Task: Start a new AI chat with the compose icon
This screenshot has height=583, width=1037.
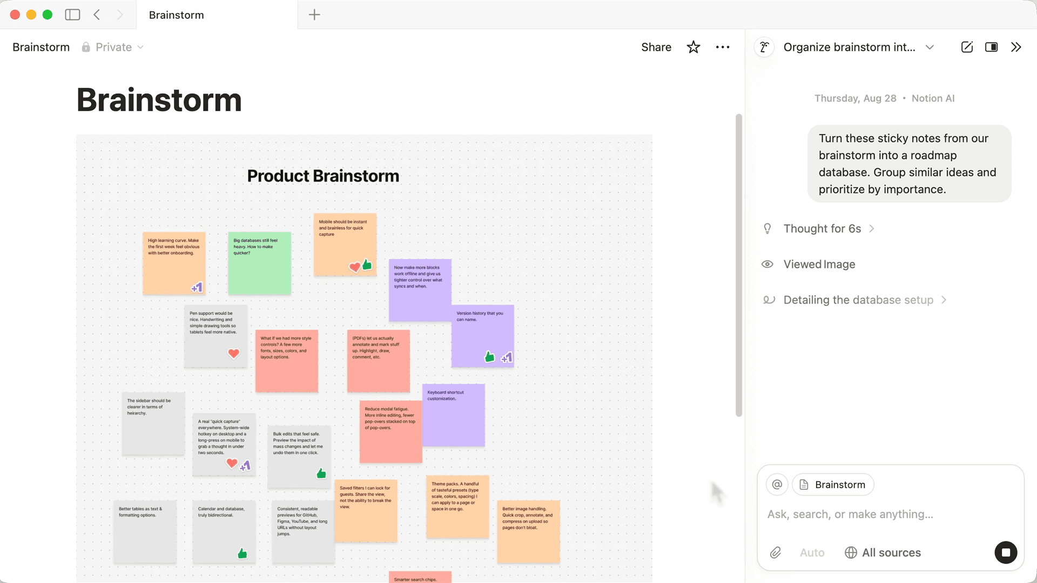Action: tap(967, 47)
